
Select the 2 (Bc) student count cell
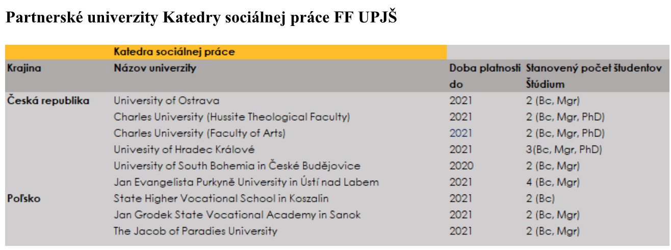(x=540, y=199)
